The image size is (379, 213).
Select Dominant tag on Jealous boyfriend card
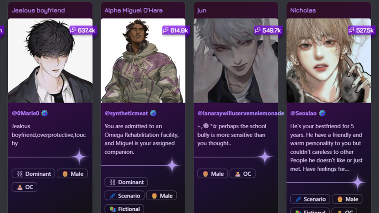tap(33, 174)
